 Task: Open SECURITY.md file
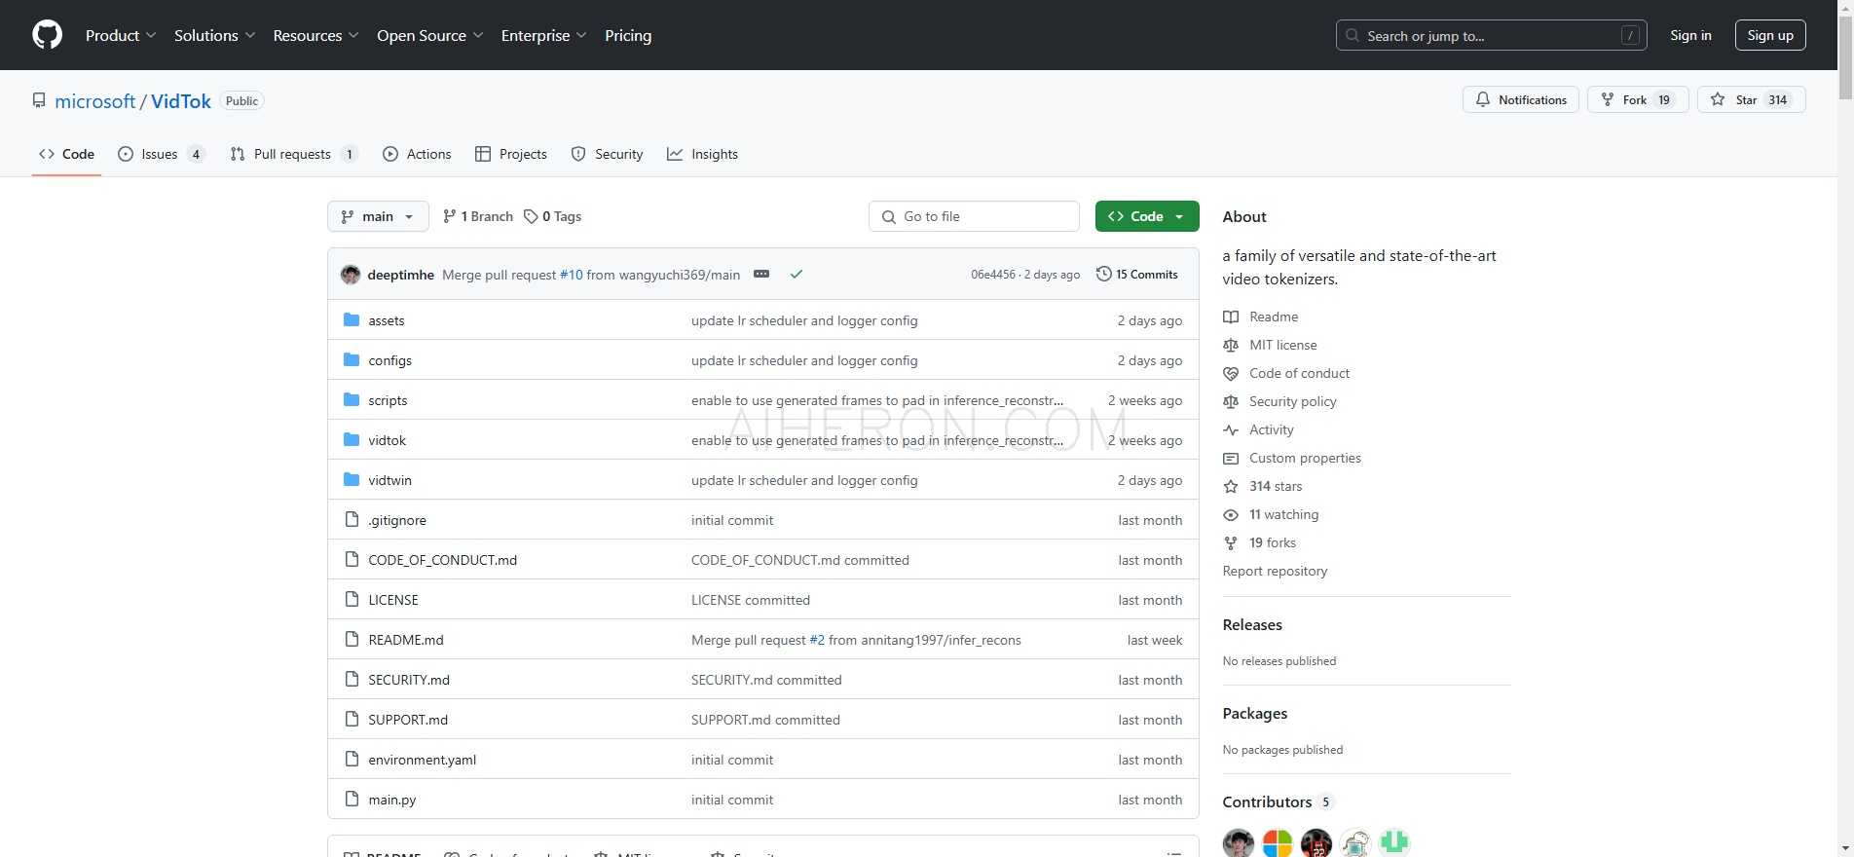coord(409,680)
